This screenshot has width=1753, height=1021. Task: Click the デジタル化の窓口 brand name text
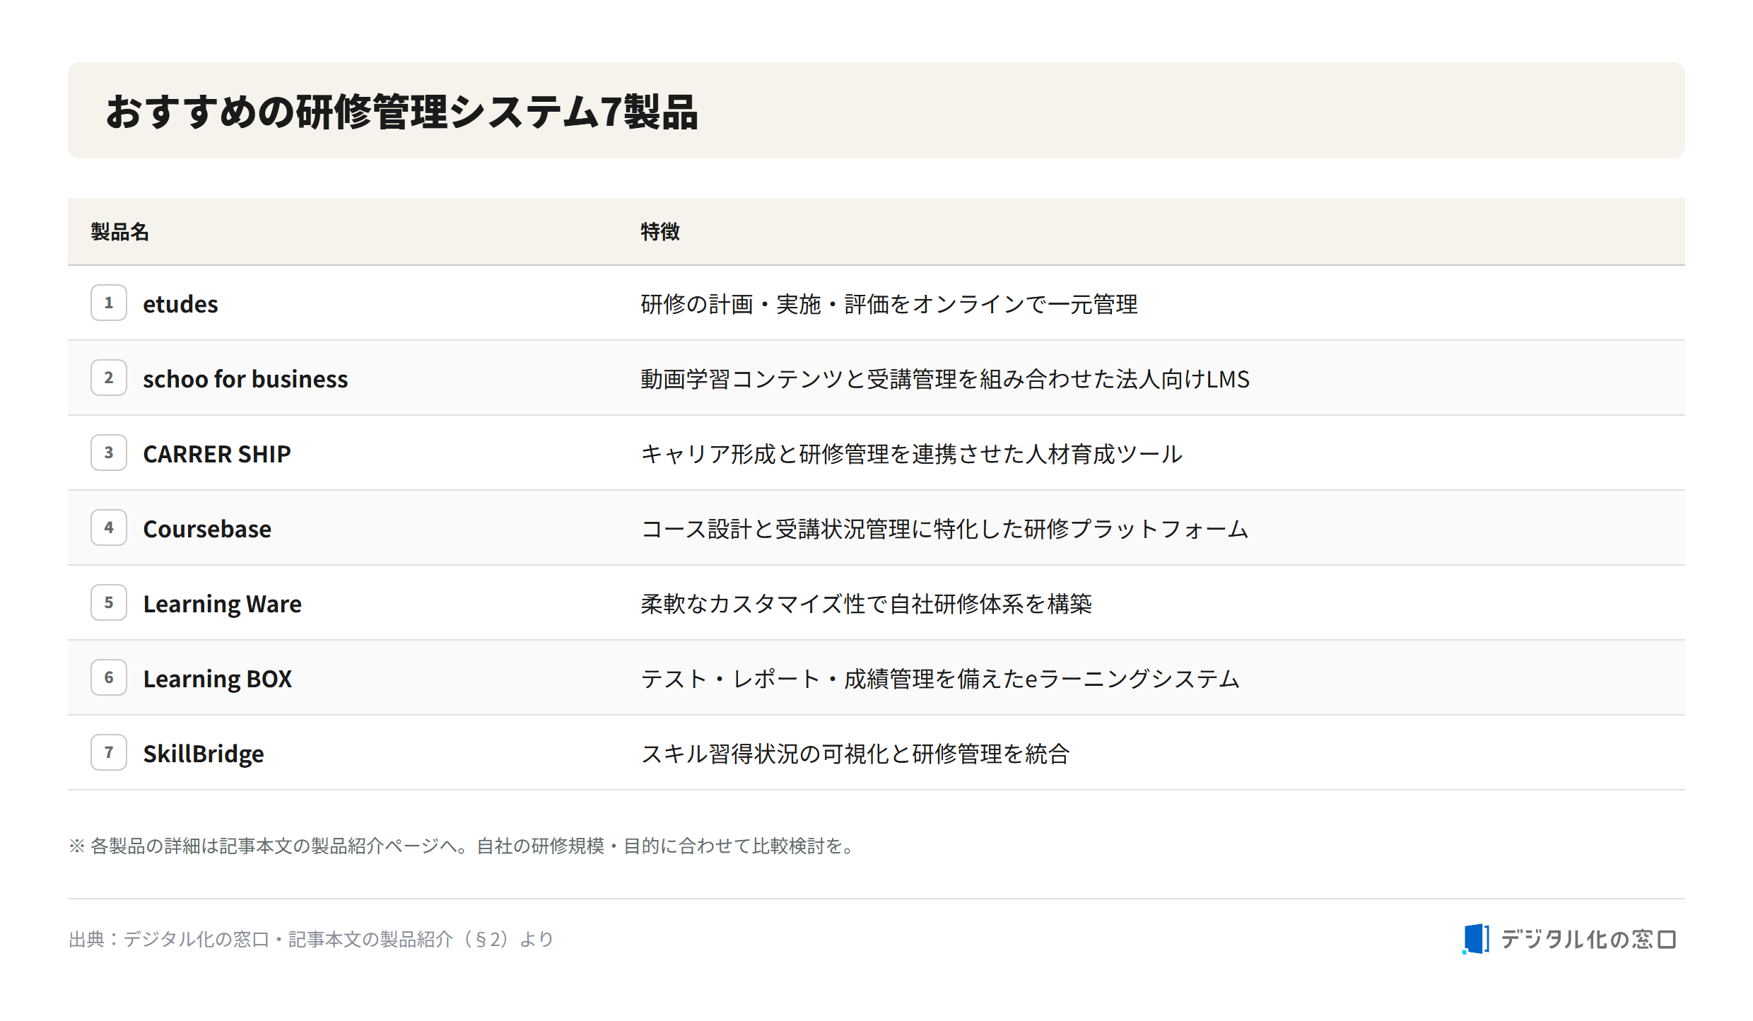pos(1588,939)
